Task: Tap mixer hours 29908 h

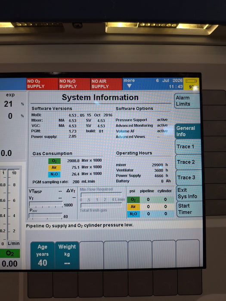Action: click(142, 165)
